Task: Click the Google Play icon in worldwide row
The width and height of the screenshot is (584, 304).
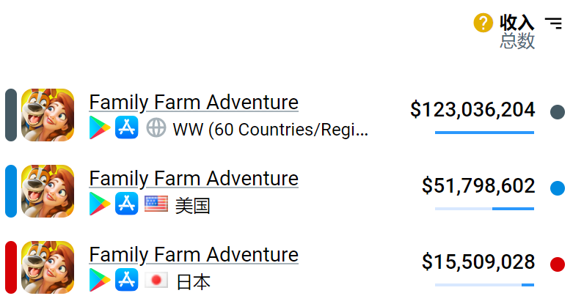Action: pyautogui.click(x=100, y=128)
